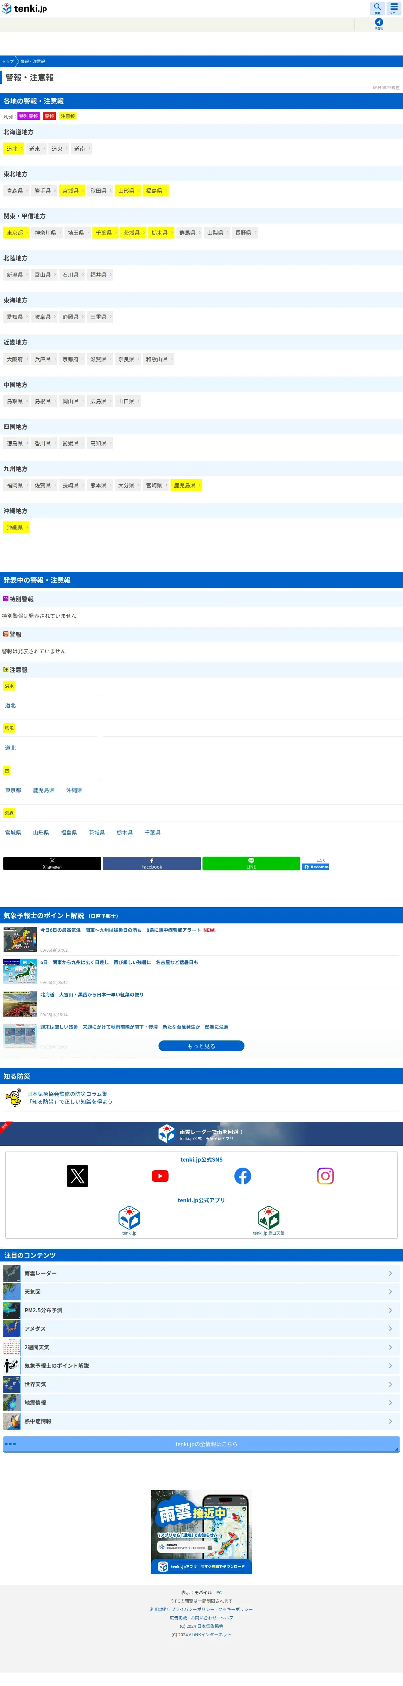
Task: Click 天気図 row thumbnail icon
Action: tap(12, 1291)
